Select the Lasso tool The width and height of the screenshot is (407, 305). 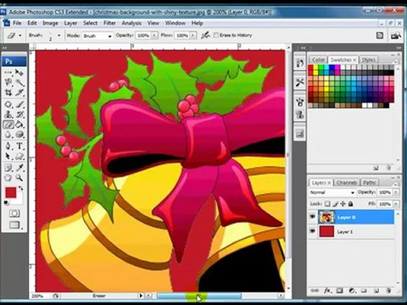coord(8,82)
